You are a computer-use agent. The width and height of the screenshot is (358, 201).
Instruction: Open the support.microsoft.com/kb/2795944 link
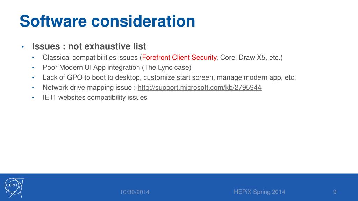[x=199, y=88]
